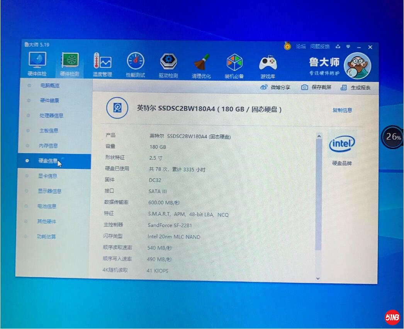
Task: Open 驱动检测 driver detection icon
Action: pos(168,65)
